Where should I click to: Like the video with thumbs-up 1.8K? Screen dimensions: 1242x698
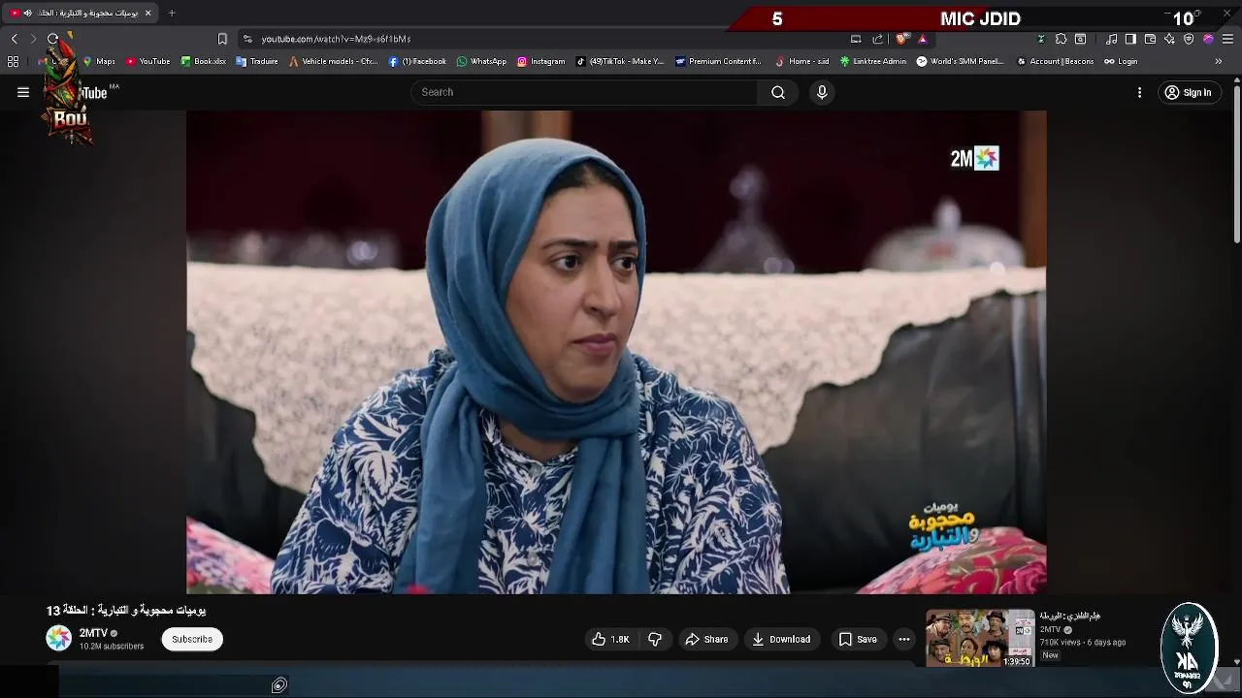(611, 639)
